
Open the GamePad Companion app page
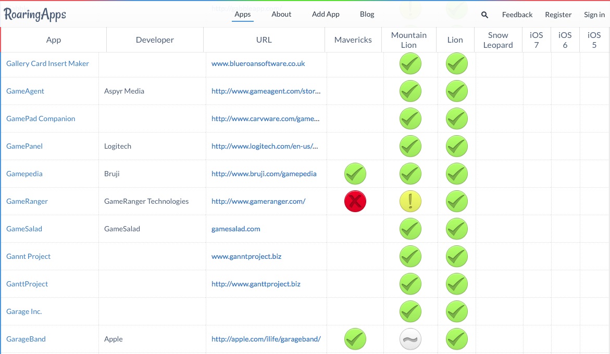[41, 119]
